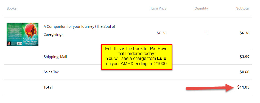Click the Sales Tax row label

(51, 72)
